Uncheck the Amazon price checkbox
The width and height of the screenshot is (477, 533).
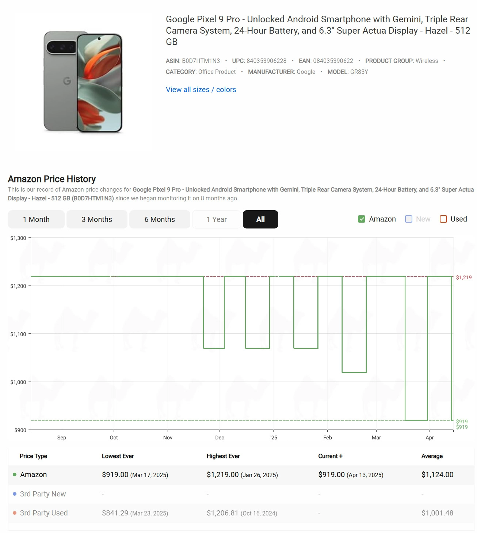pos(362,219)
